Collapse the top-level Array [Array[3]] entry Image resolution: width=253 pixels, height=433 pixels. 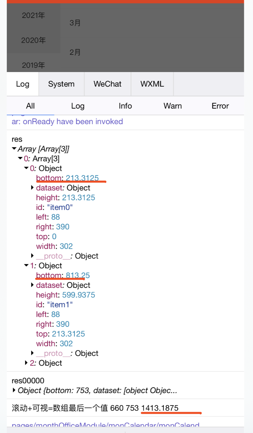point(14,149)
